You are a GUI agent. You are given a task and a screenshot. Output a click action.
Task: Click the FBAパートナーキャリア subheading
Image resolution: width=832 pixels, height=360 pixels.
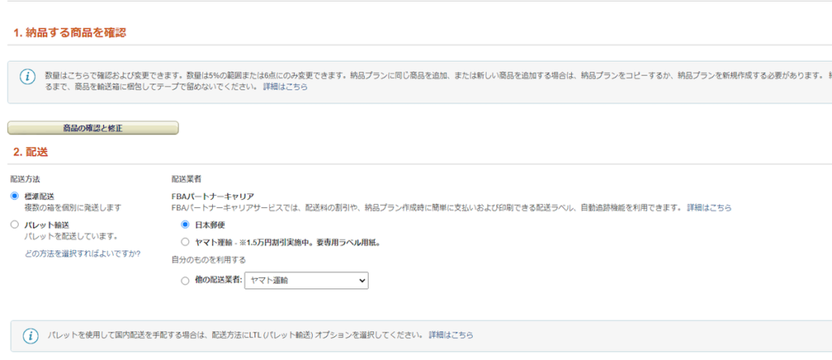click(x=212, y=197)
